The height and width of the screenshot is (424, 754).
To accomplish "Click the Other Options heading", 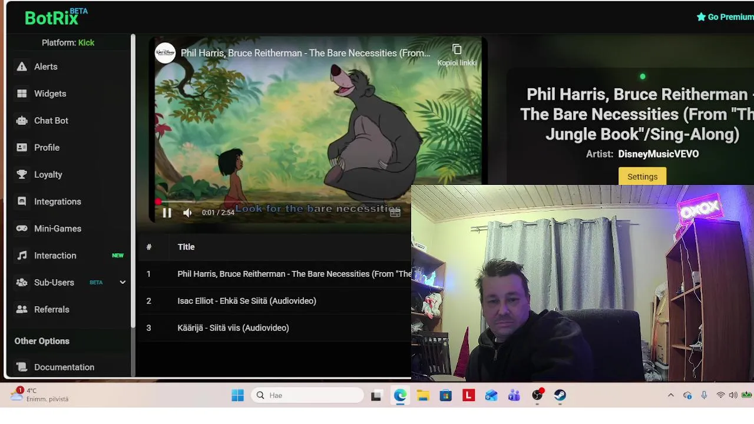I will [x=42, y=341].
